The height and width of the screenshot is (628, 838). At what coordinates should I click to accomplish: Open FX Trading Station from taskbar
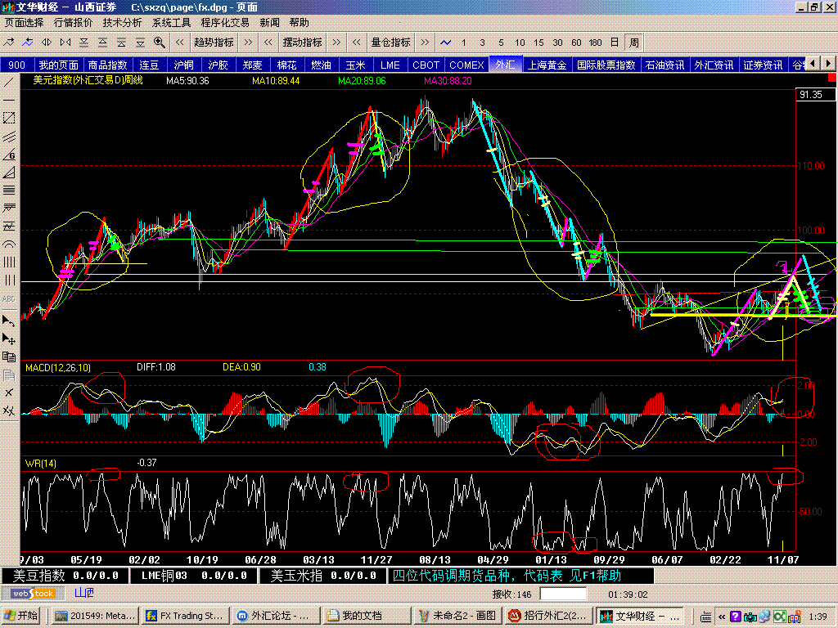(x=185, y=616)
